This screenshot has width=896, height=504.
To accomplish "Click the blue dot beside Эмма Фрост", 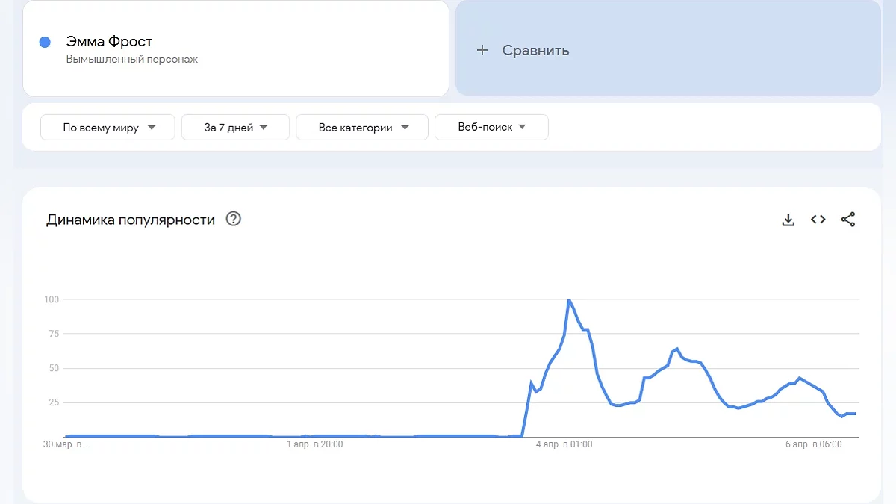I will point(45,43).
